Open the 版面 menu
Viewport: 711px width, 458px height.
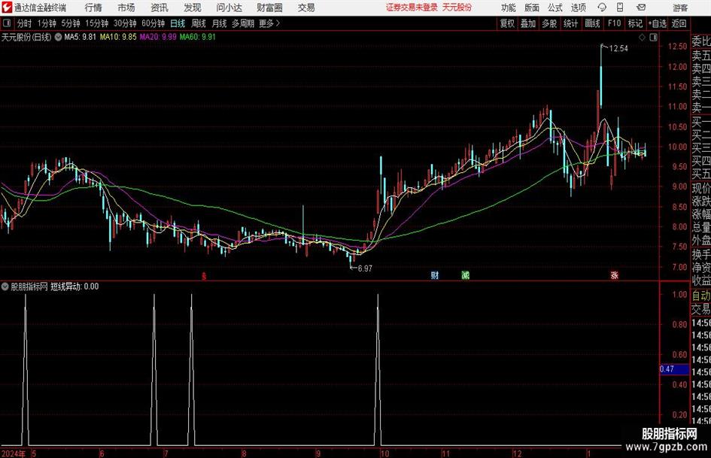click(x=532, y=8)
